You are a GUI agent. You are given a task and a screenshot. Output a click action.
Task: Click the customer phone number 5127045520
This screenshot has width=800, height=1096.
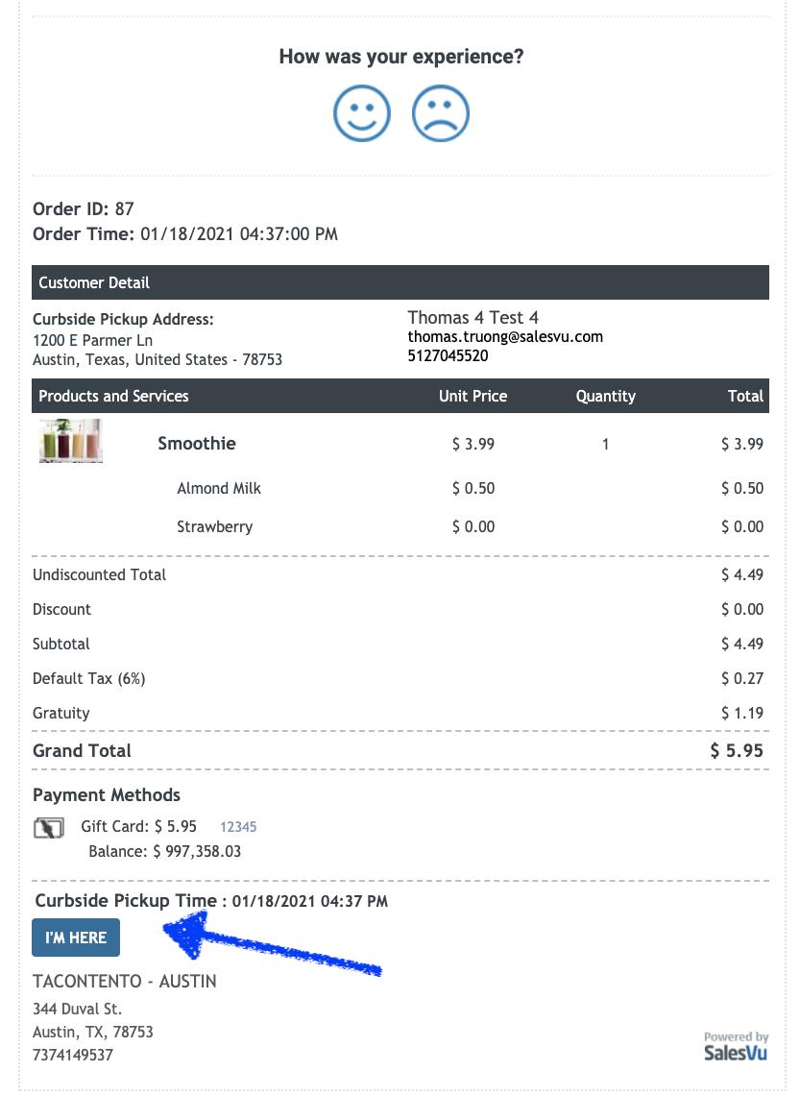pos(448,355)
